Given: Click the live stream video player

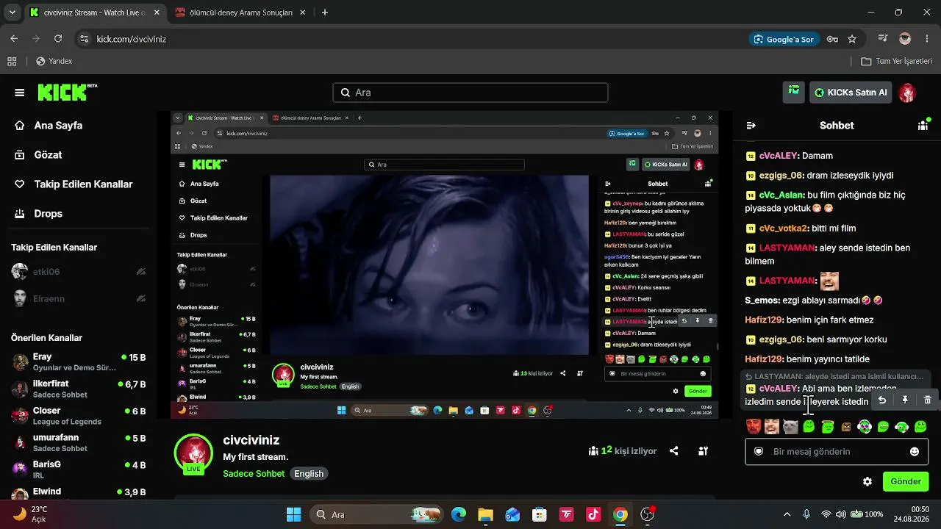Looking at the screenshot, I should click(x=445, y=265).
